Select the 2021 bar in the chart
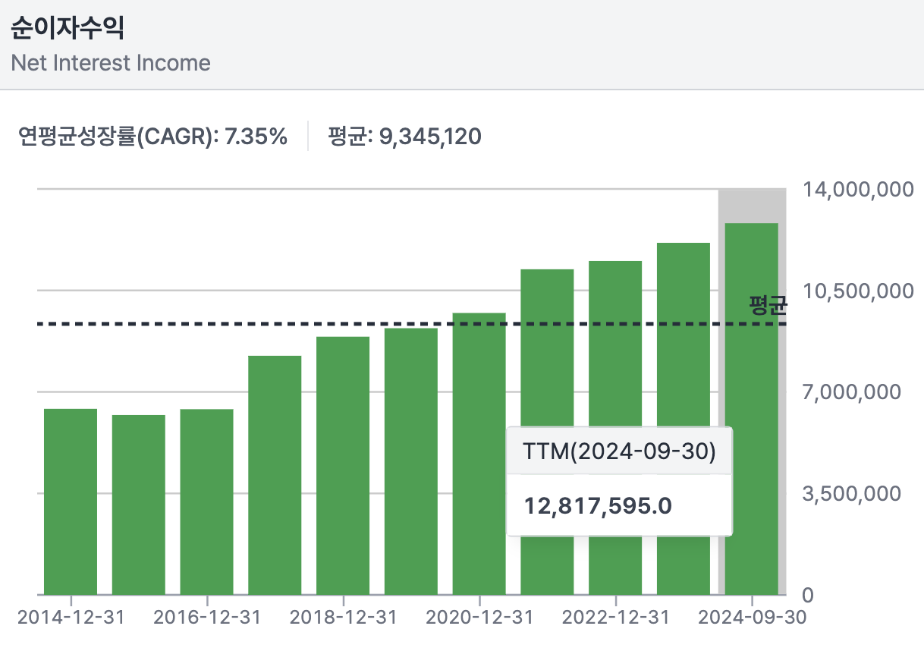The height and width of the screenshot is (648, 924). click(547, 349)
